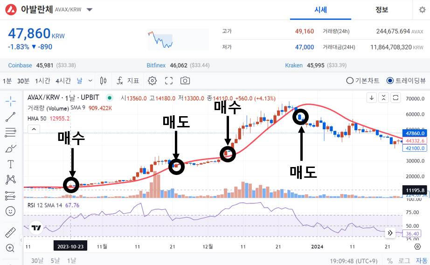Screen dimensions: 430x265
Task: Open chart settings gear in toolbar
Action: pyautogui.click(x=152, y=81)
